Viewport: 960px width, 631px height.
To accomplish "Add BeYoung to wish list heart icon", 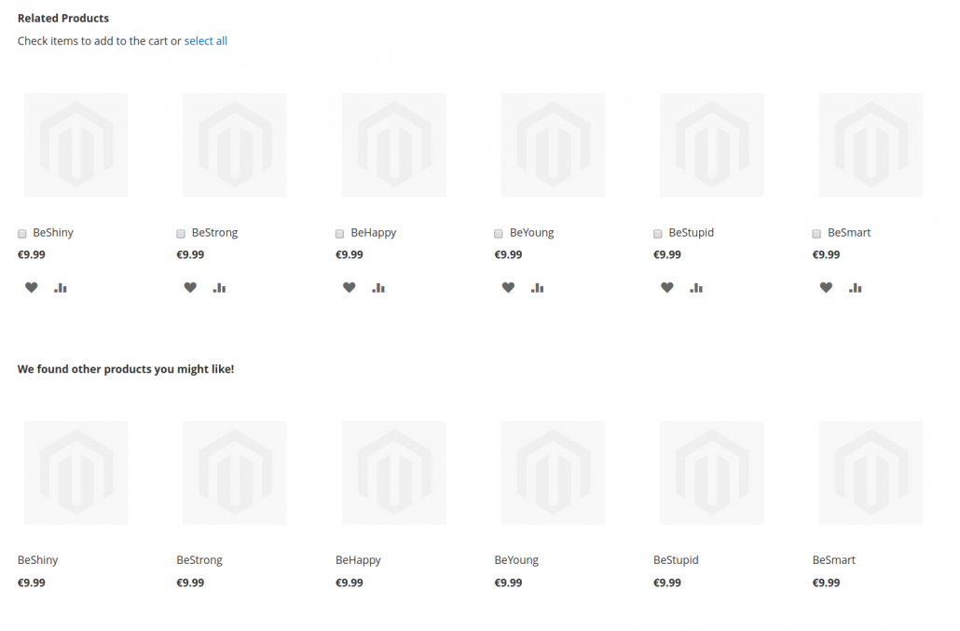I will (x=508, y=288).
